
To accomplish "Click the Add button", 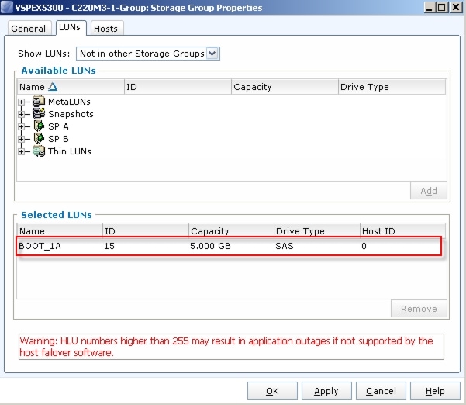I will [x=429, y=191].
